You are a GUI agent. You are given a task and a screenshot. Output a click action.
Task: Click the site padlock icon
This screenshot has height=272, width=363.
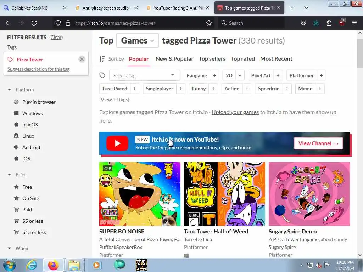point(68,23)
